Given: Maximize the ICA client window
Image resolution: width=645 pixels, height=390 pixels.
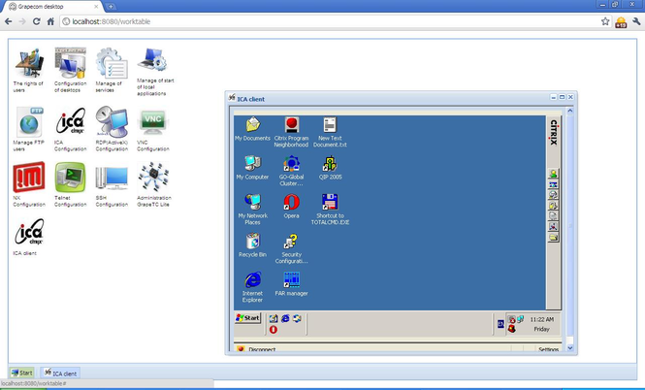Looking at the screenshot, I should tap(562, 97).
